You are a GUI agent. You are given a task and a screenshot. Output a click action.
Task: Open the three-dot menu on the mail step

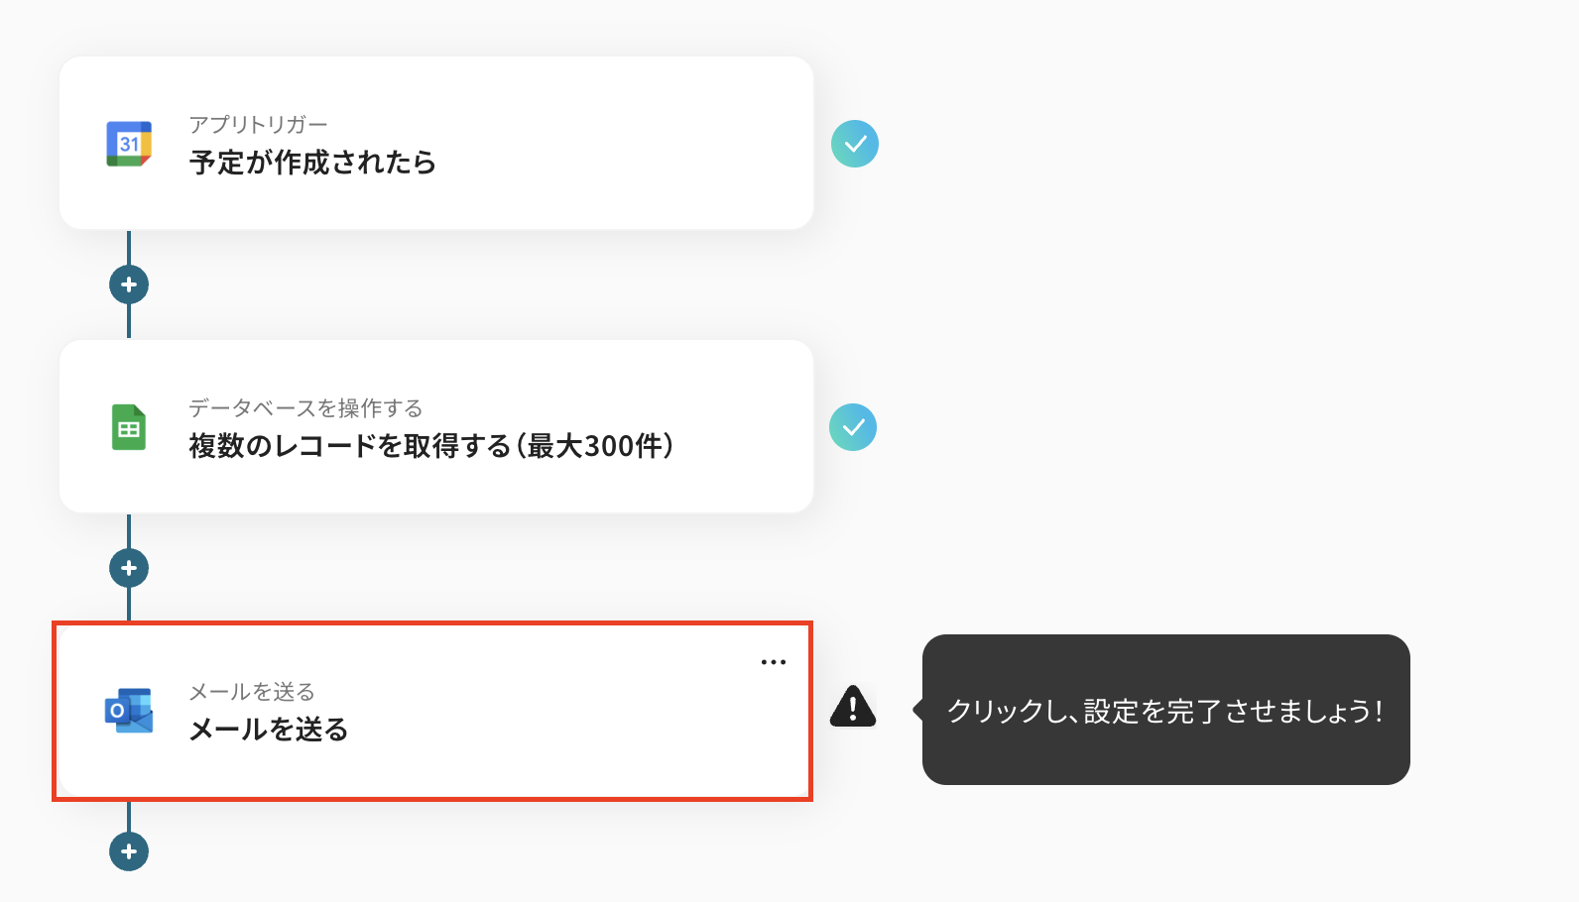(774, 662)
